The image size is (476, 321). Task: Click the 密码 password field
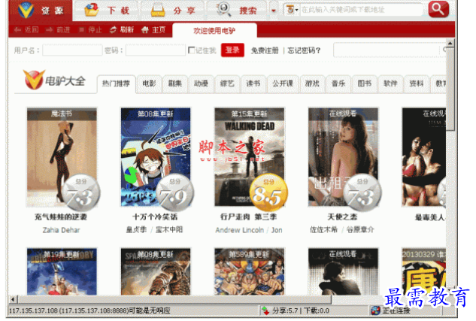[156, 50]
